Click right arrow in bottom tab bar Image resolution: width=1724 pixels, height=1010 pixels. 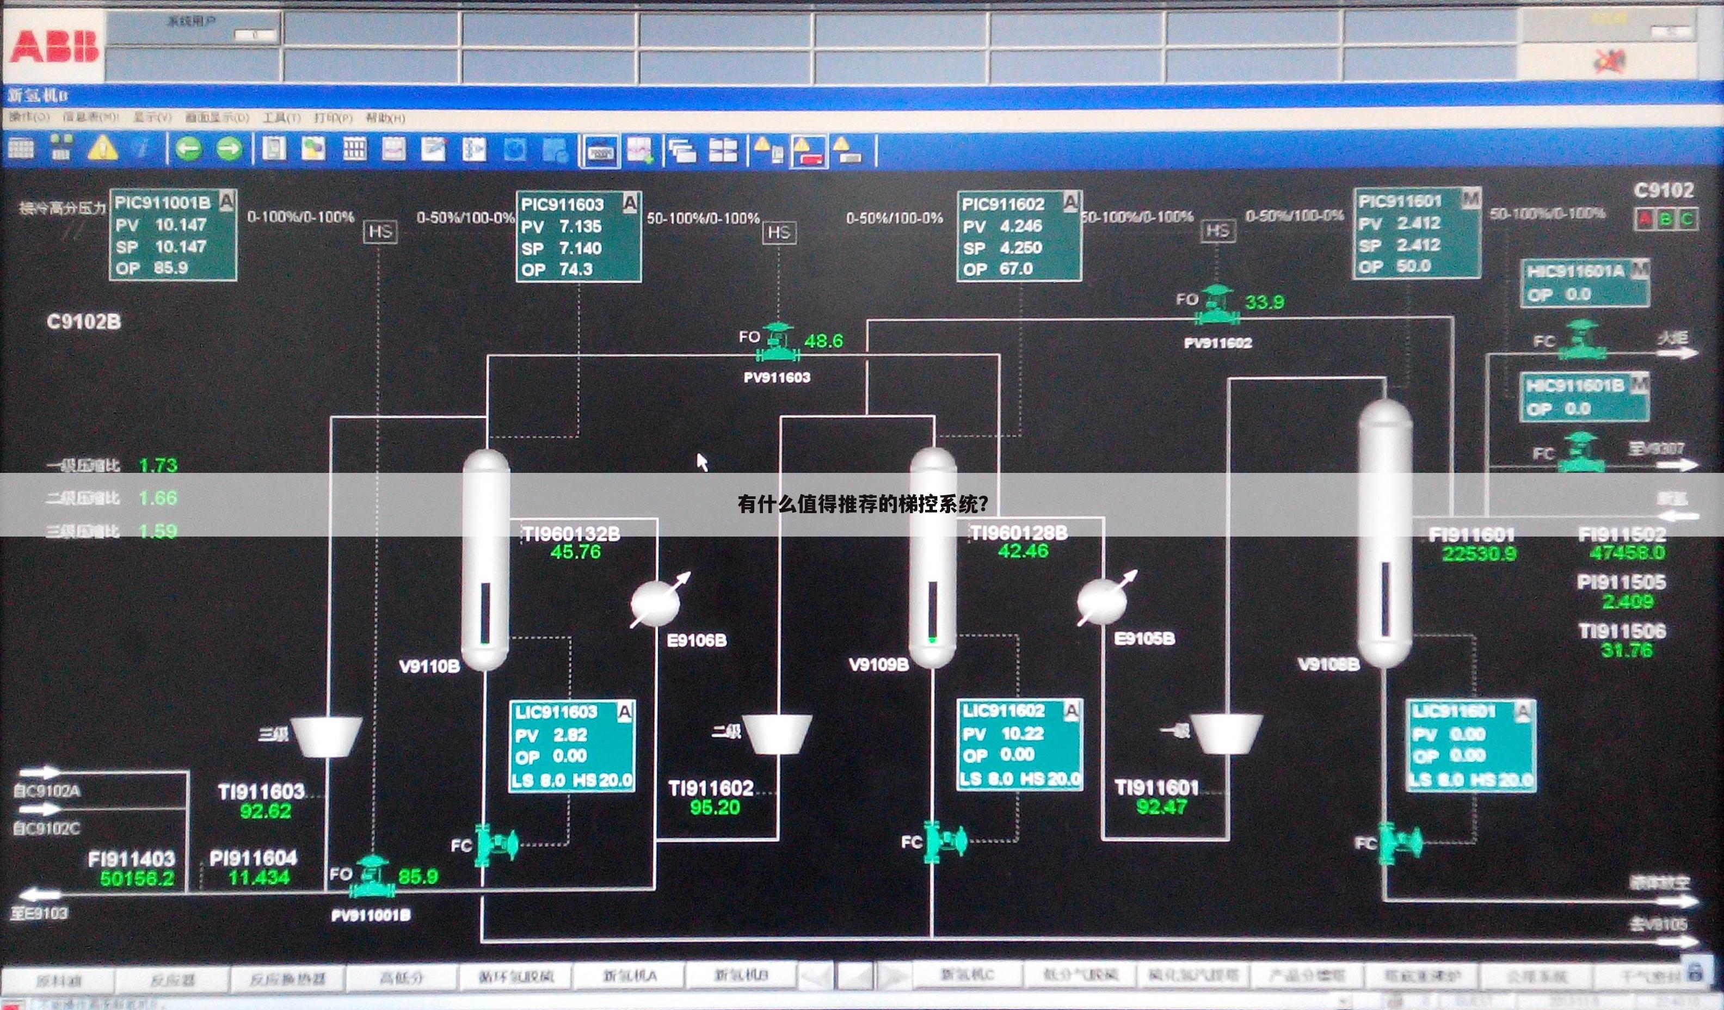(894, 975)
